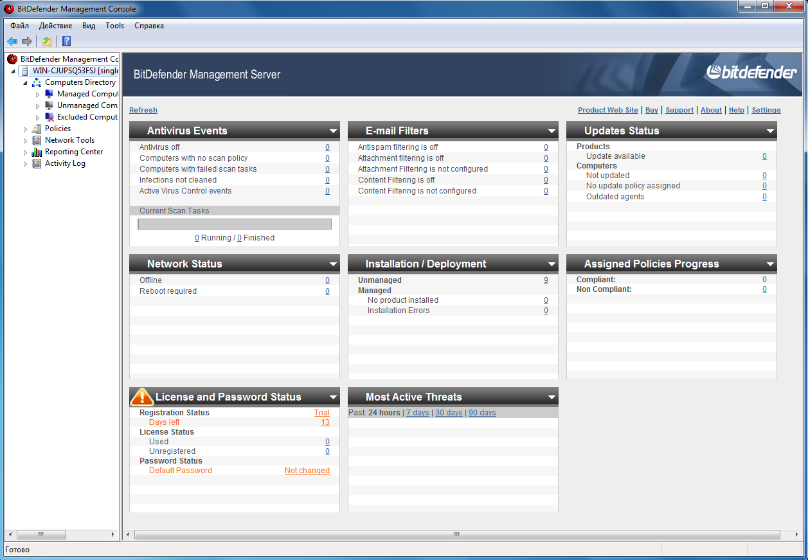Open the Product Web Site link
808x560 pixels.
tap(608, 110)
